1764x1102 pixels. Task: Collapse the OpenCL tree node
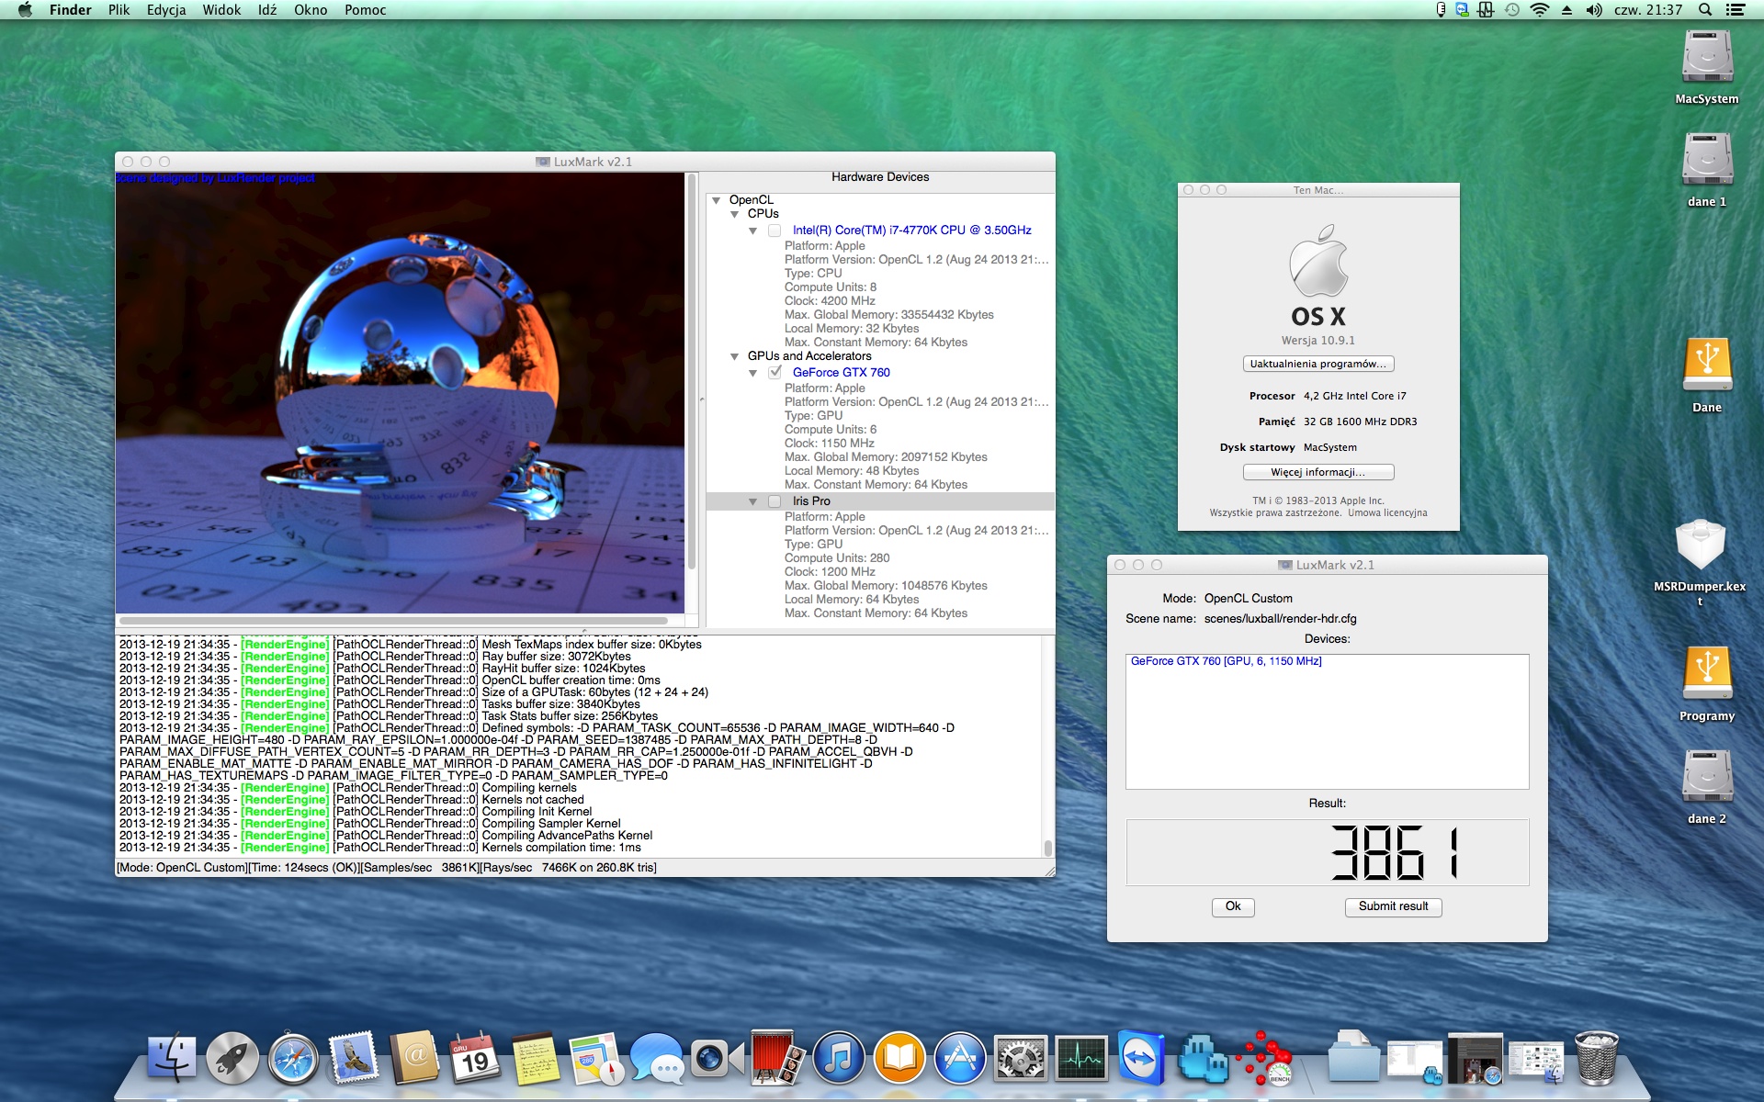click(x=716, y=200)
